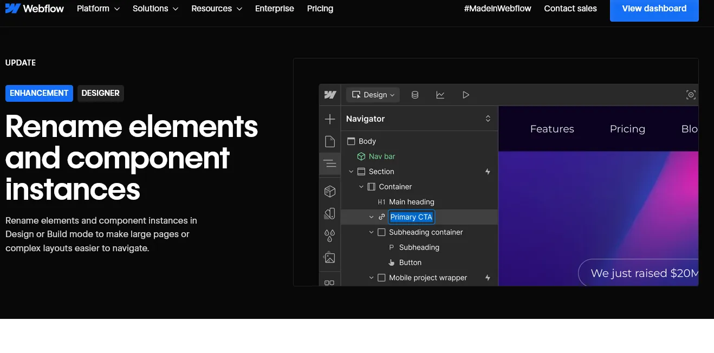Screen dimensions: 714x353
Task: Open the Apps grid icon at sidebar bottom
Action: 329,282
